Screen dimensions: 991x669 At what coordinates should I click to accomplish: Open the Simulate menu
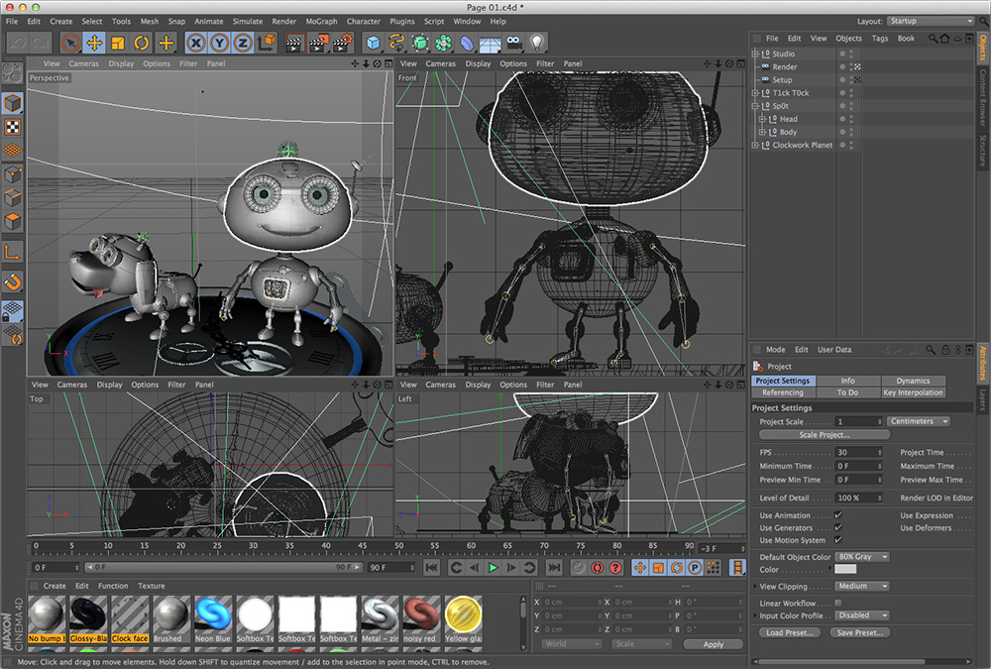coord(248,21)
